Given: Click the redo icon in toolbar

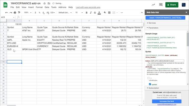Looking at the screenshot, I should pos(11,12).
